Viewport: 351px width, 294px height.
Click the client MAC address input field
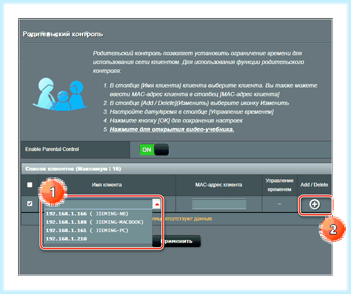tap(219, 204)
